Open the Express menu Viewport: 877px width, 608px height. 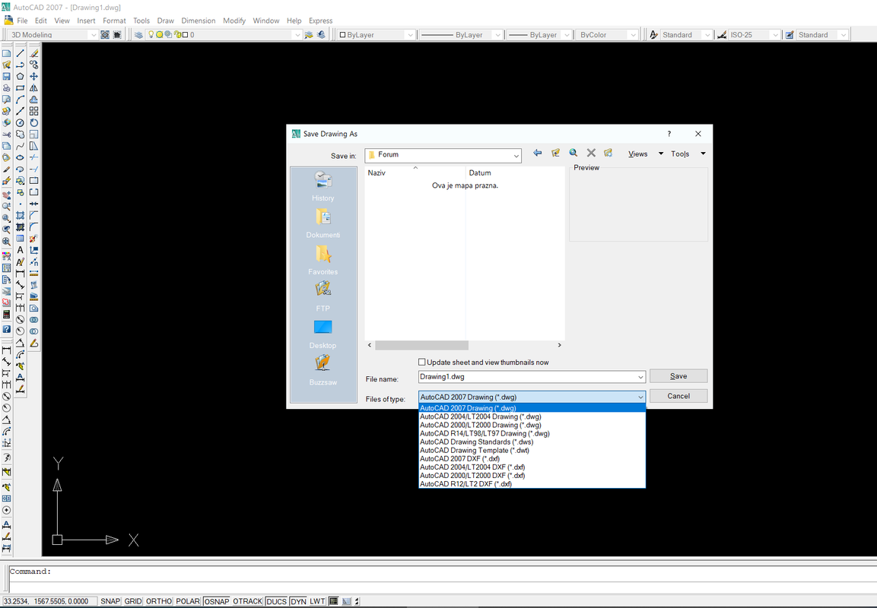(x=320, y=21)
